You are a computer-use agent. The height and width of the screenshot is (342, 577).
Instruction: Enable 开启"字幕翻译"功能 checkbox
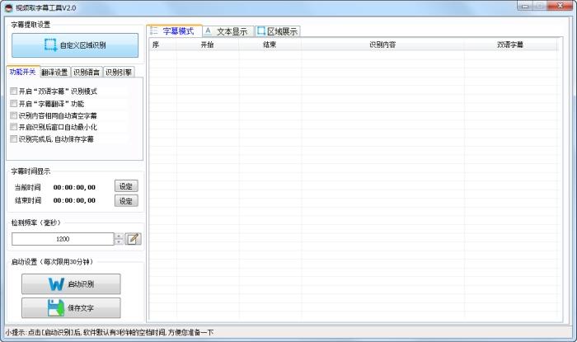(14, 103)
